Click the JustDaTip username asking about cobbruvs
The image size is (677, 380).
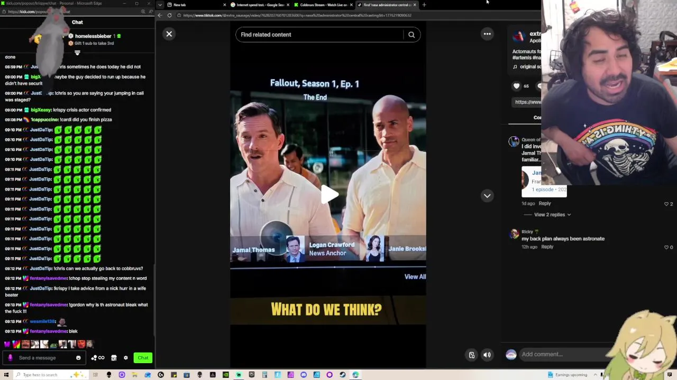click(41, 269)
